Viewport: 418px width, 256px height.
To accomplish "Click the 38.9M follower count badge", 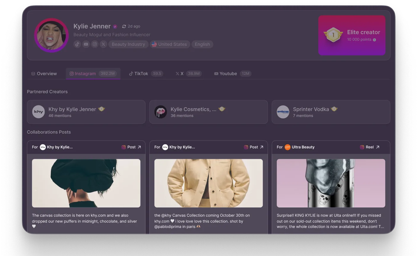I will point(194,74).
